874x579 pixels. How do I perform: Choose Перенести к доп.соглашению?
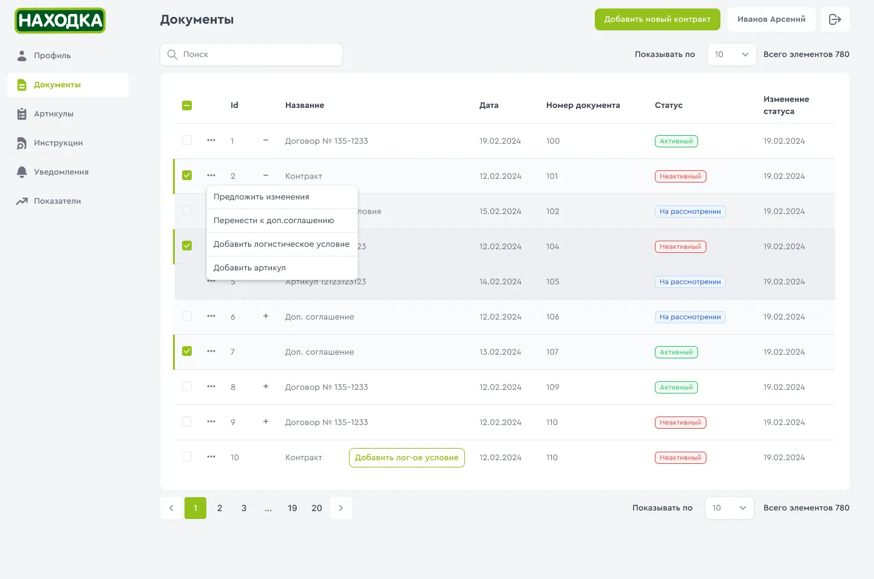(282, 221)
